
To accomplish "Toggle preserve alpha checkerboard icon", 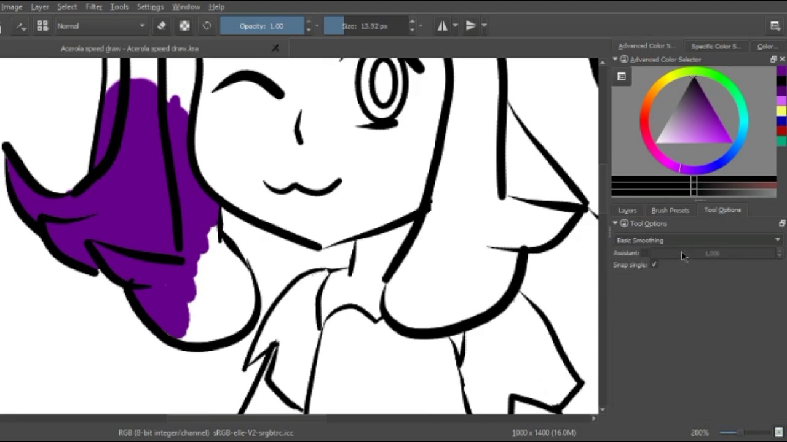I will coord(184,26).
